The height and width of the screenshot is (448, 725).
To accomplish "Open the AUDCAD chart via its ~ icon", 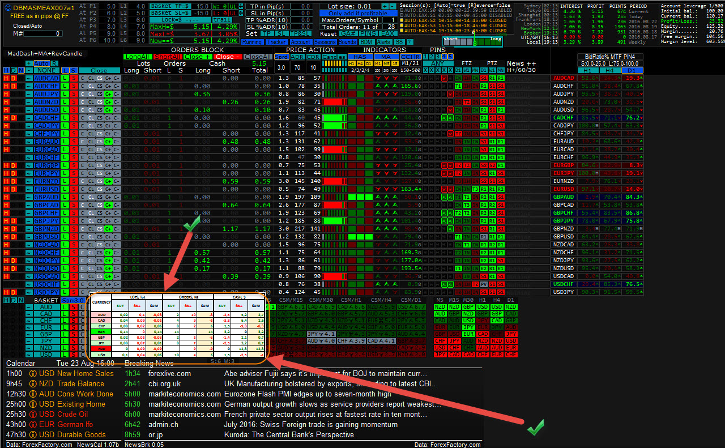I will pos(28,78).
